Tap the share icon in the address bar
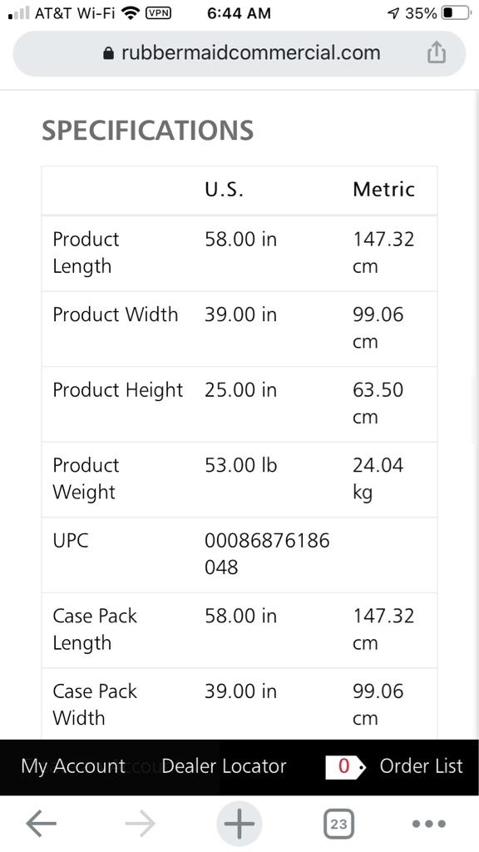This screenshot has height=852, width=479. pos(437,53)
